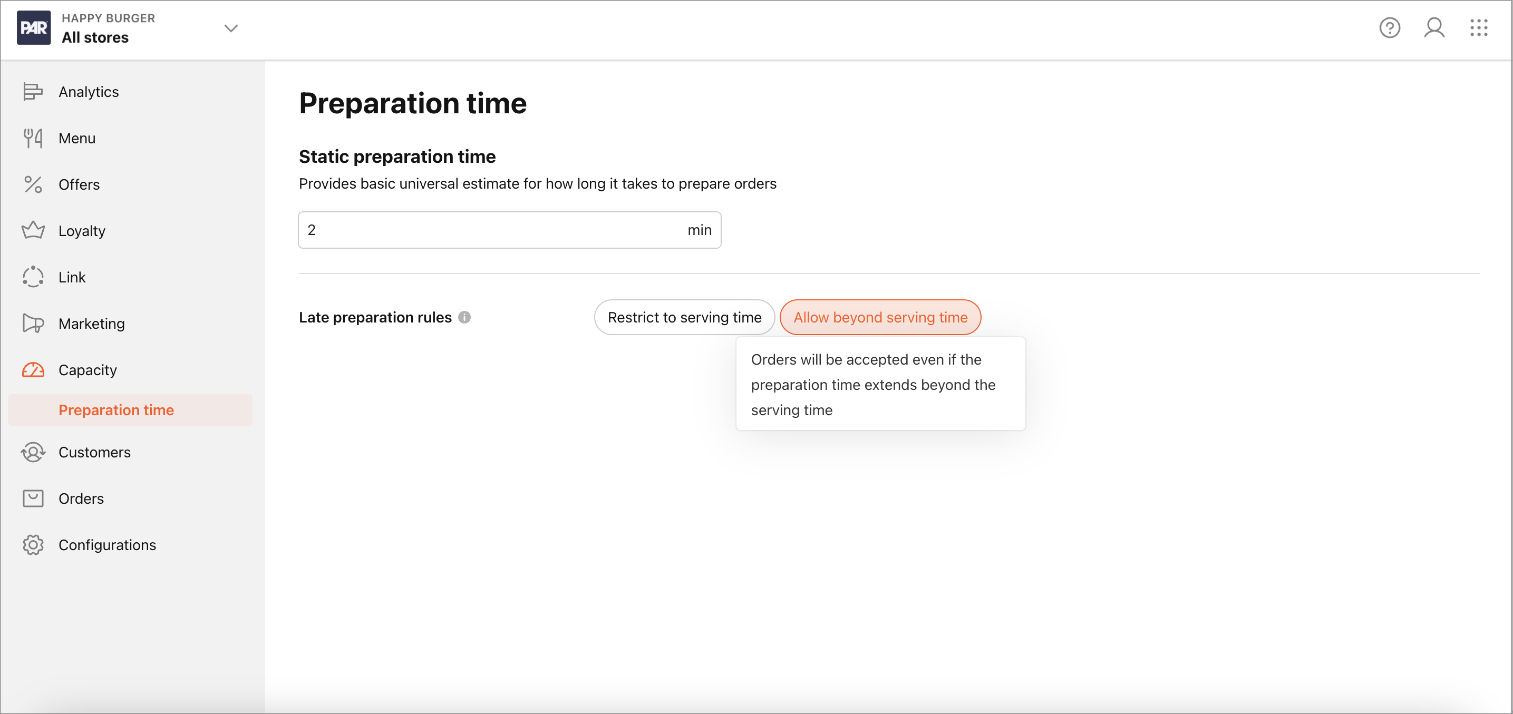Open the Menu fork-and-knife icon

(x=33, y=138)
